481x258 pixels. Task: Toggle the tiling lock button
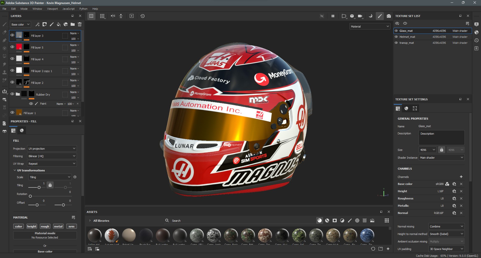[x=50, y=185]
